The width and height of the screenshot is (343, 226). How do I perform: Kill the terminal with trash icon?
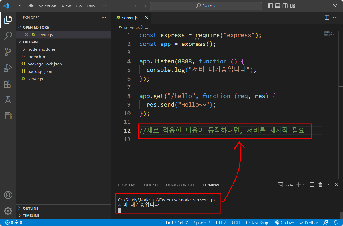click(x=320, y=185)
